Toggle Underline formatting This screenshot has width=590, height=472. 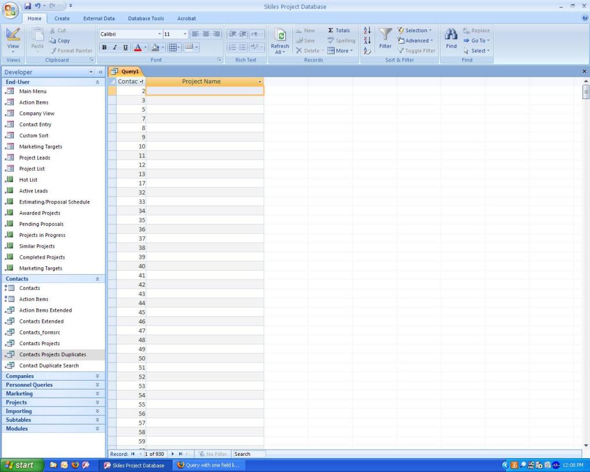(x=126, y=47)
